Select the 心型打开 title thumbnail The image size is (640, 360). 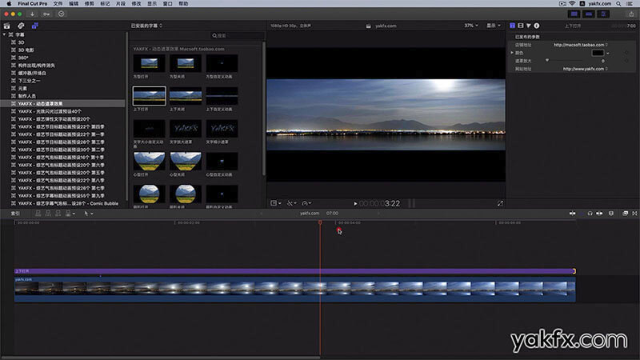[x=150, y=162]
